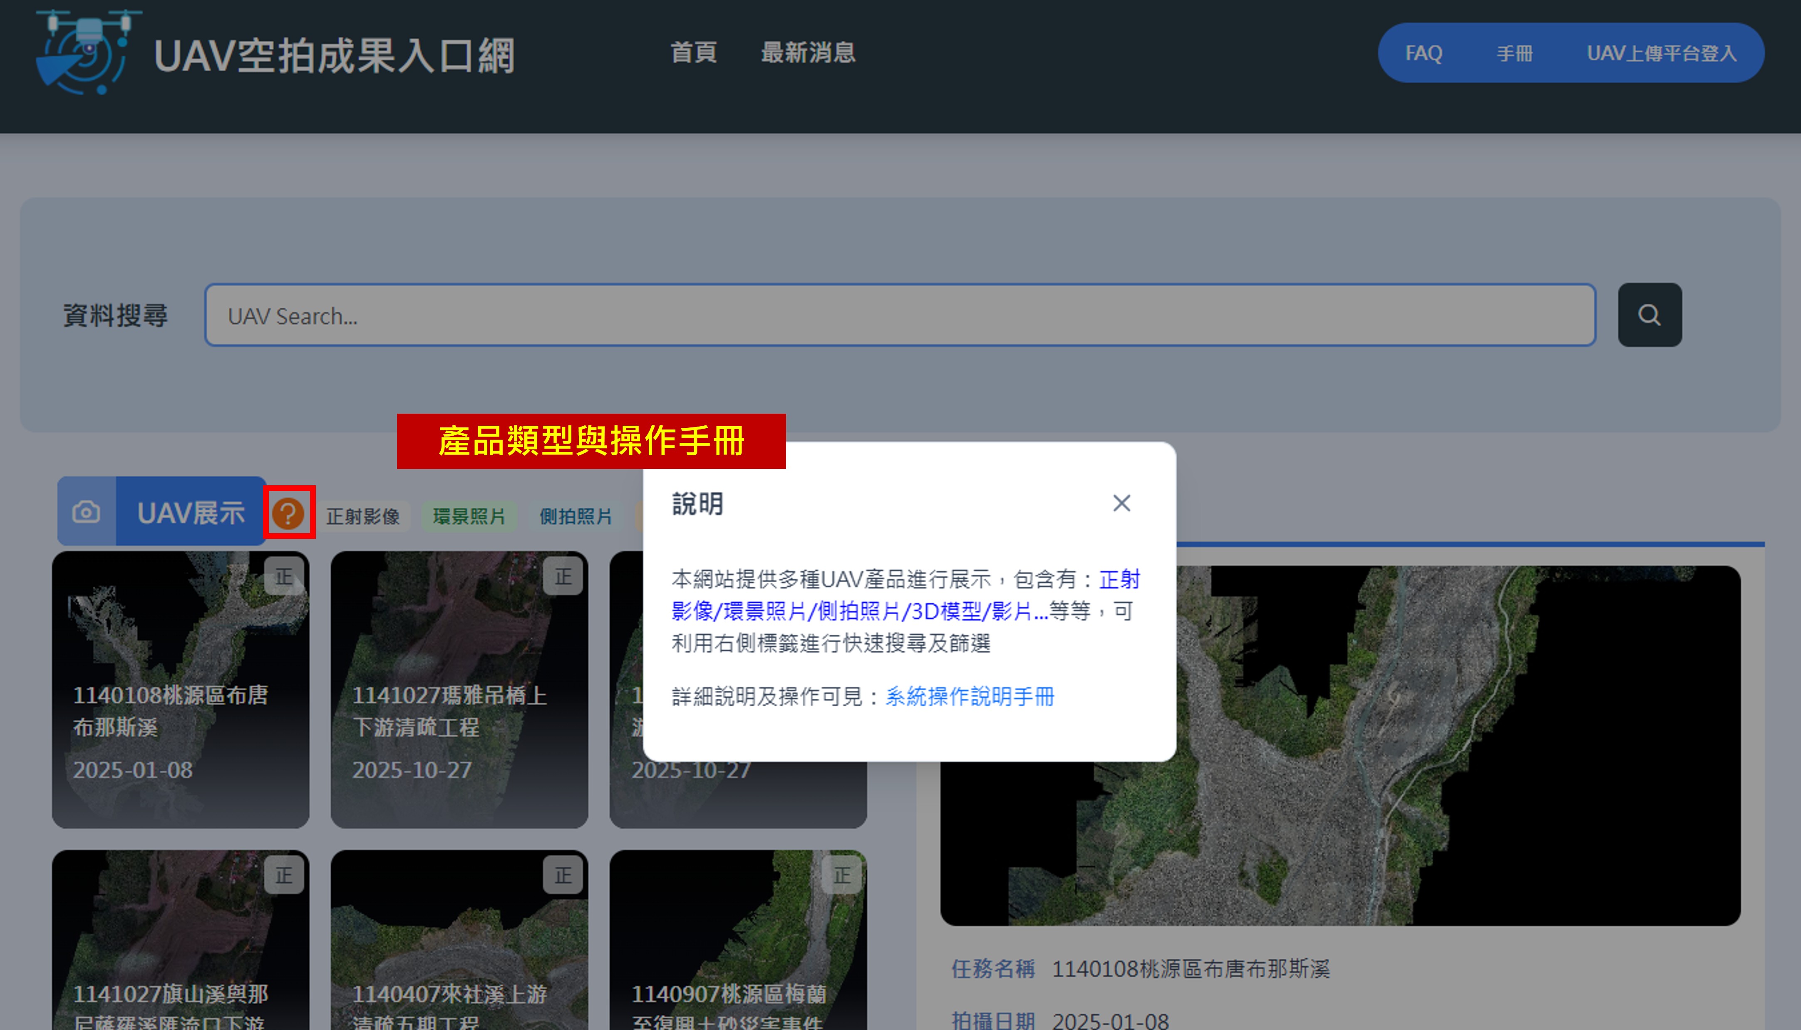1801x1030 pixels.
Task: Click date 2025-01-08 on first card
Action: pos(132,769)
